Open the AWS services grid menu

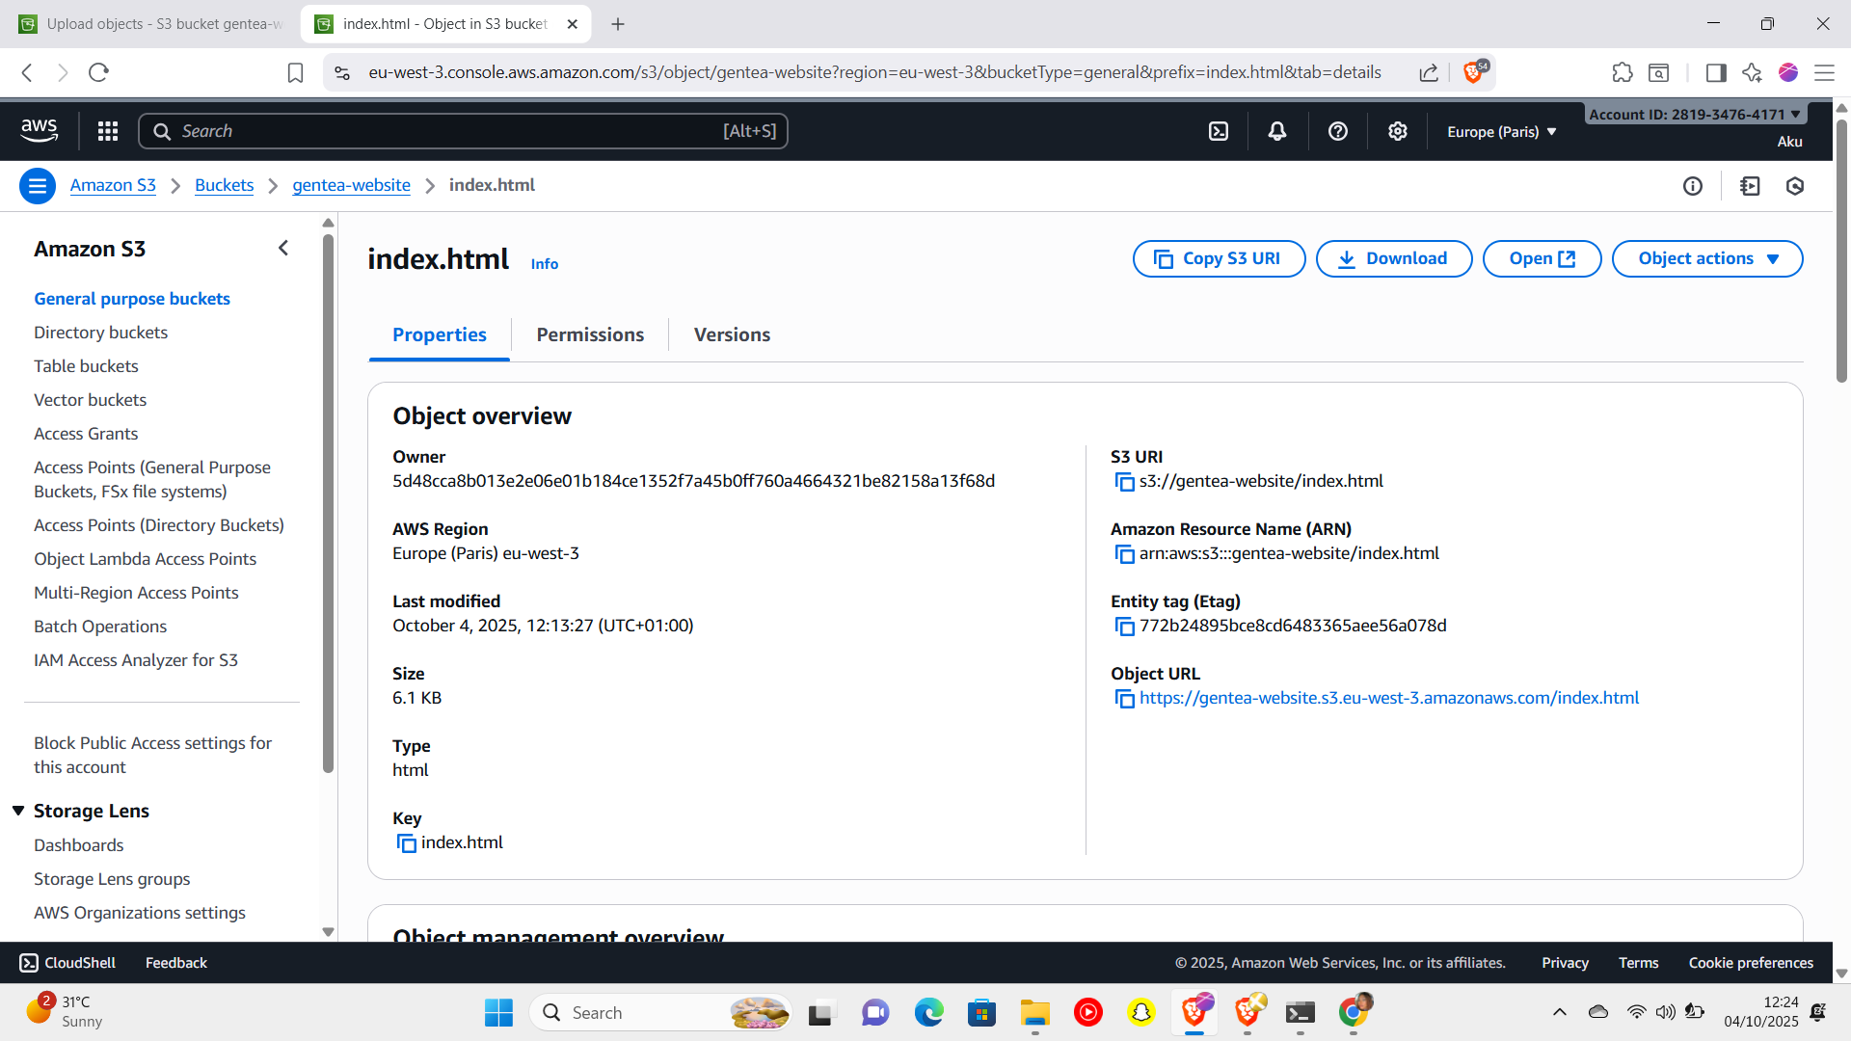108,131
